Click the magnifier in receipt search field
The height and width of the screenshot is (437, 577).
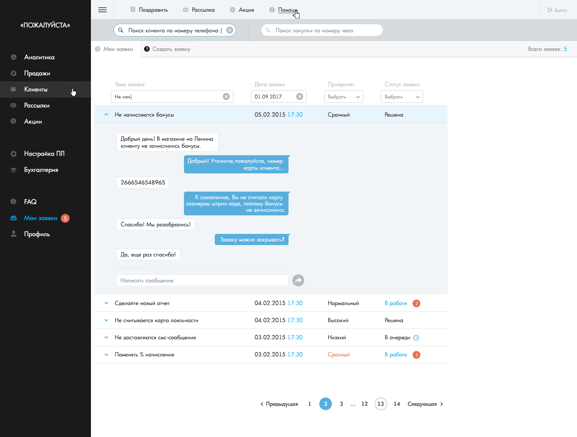point(268,30)
